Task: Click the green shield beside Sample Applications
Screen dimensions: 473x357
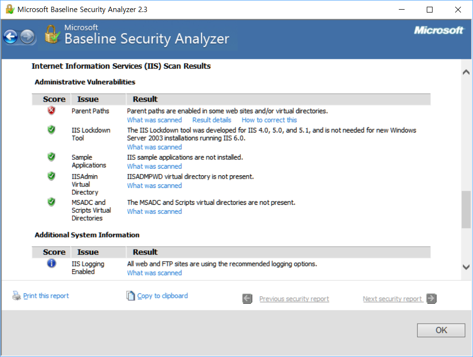Action: point(51,157)
